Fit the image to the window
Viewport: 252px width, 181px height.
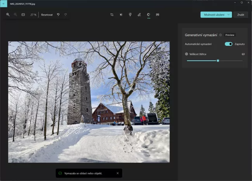pos(23,15)
